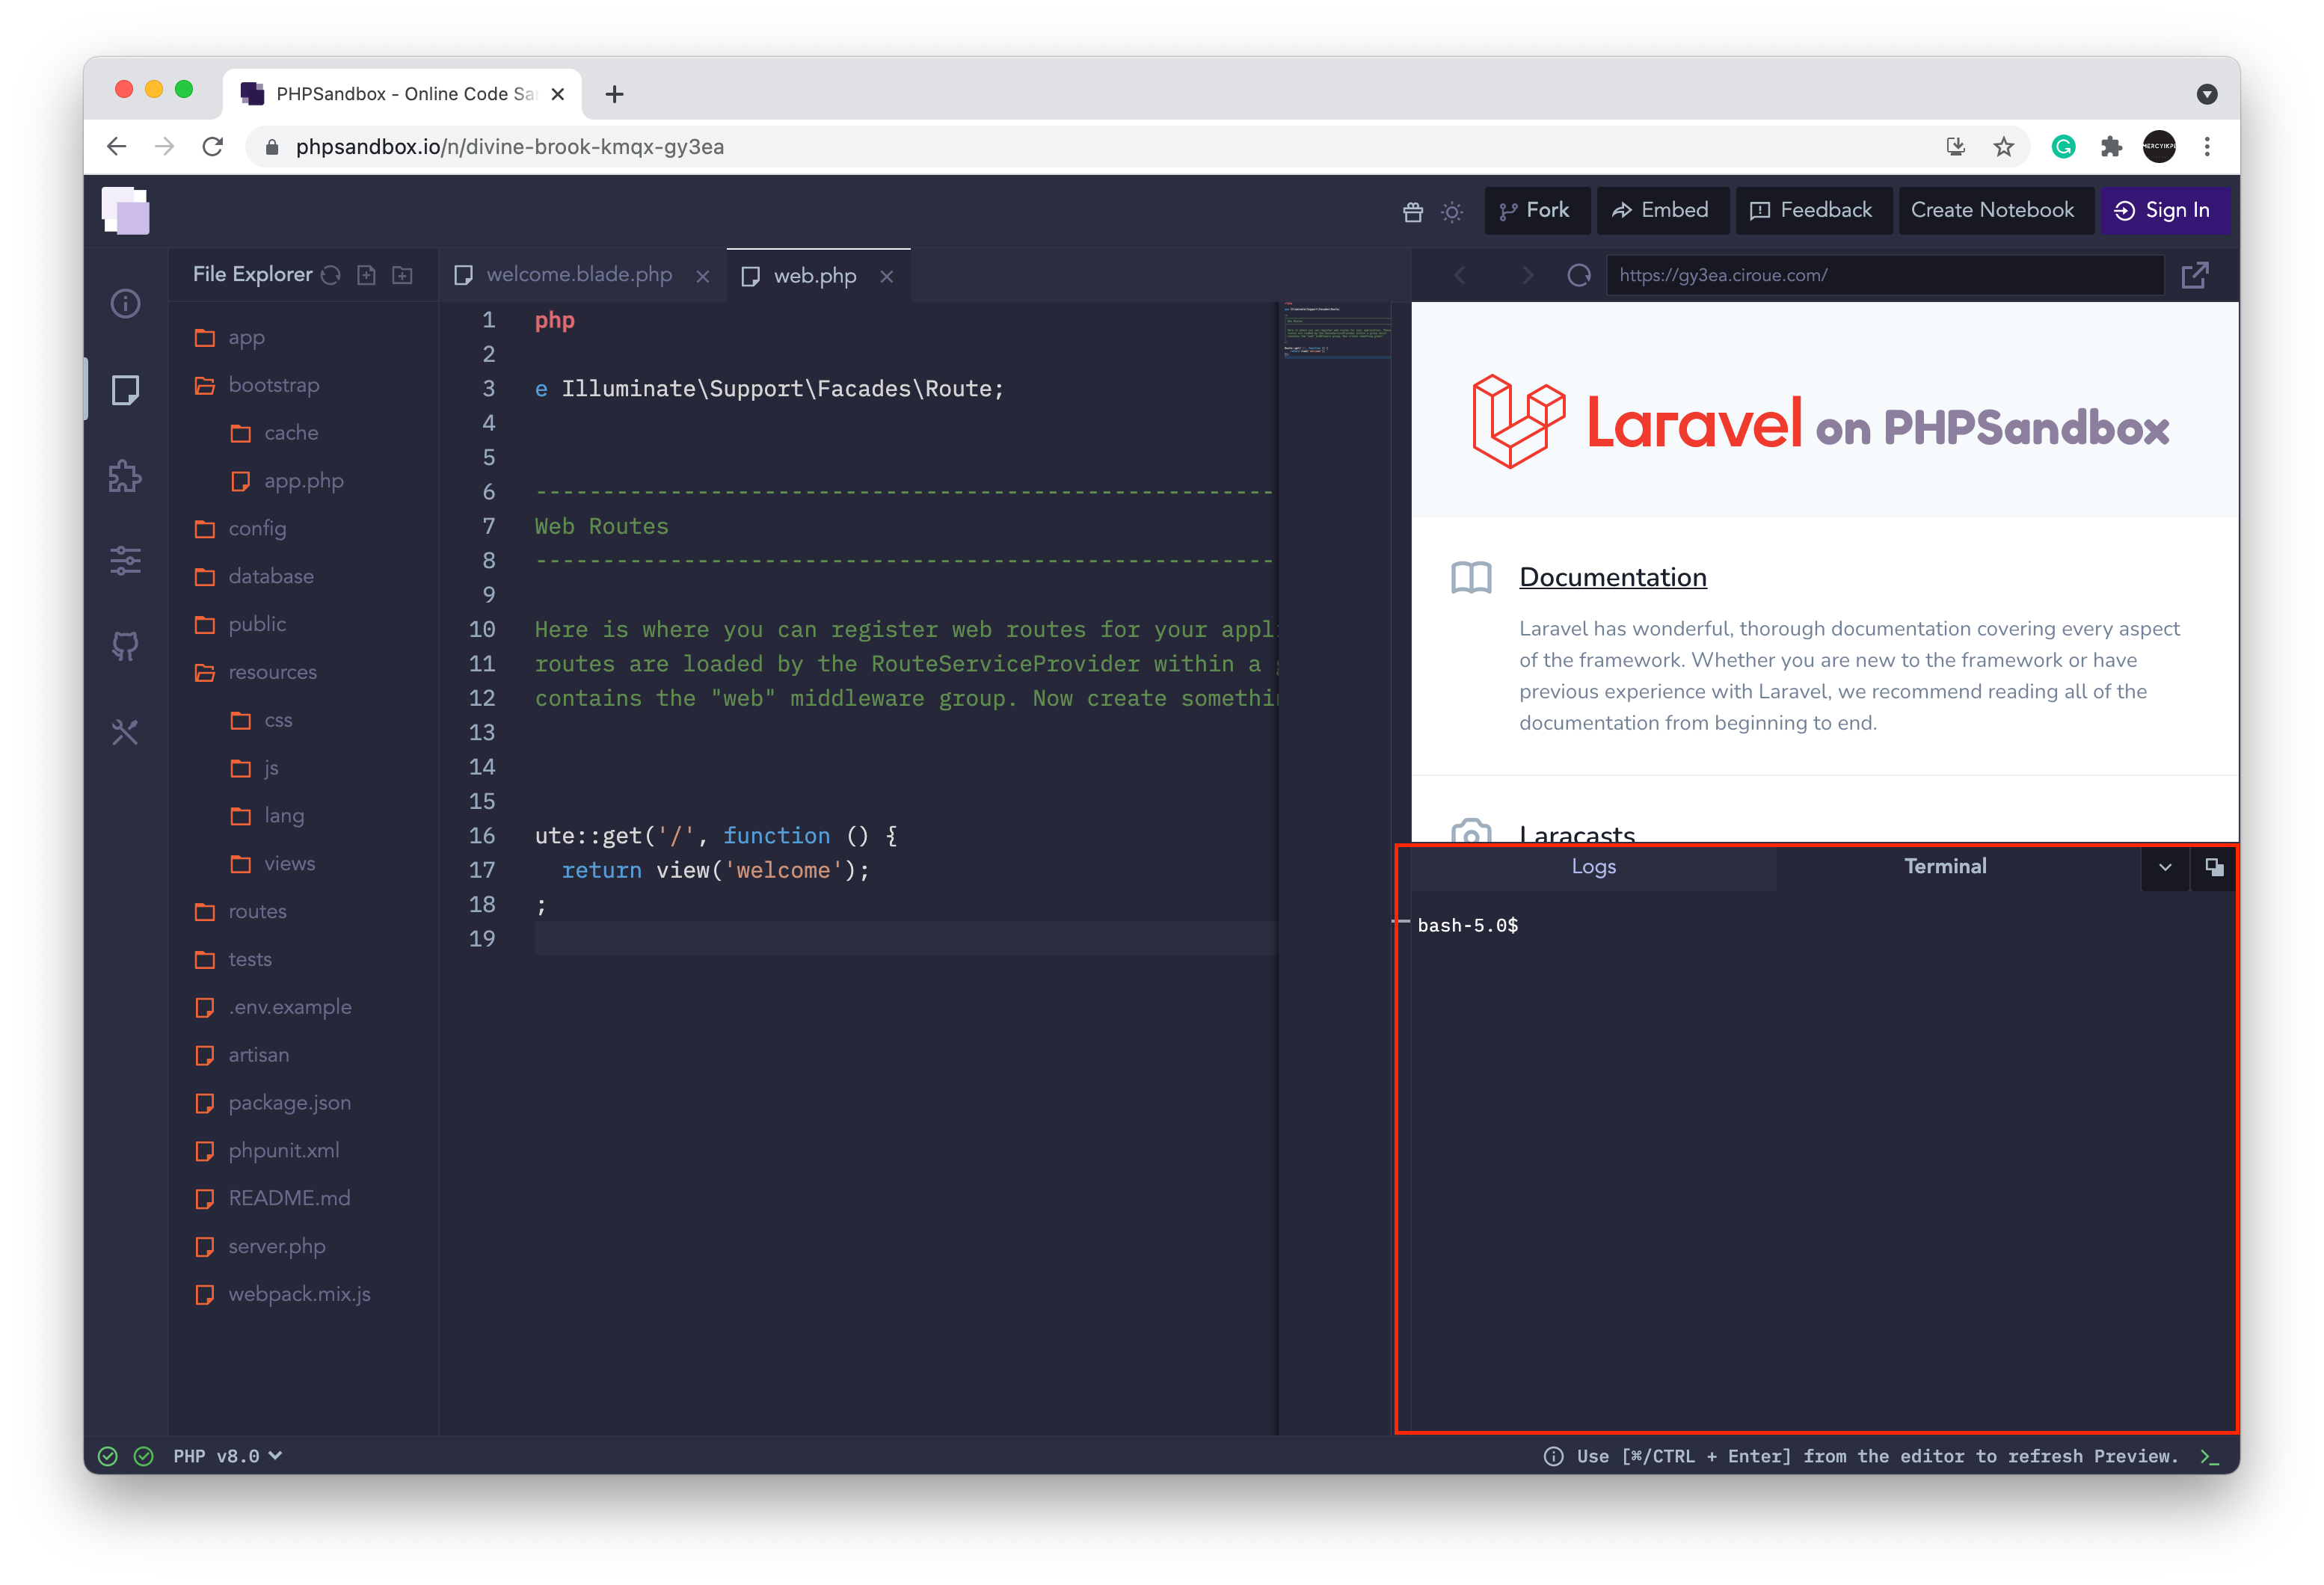Select the PHPSandbox browser tab
Viewport: 2324px width, 1585px height.
click(403, 94)
